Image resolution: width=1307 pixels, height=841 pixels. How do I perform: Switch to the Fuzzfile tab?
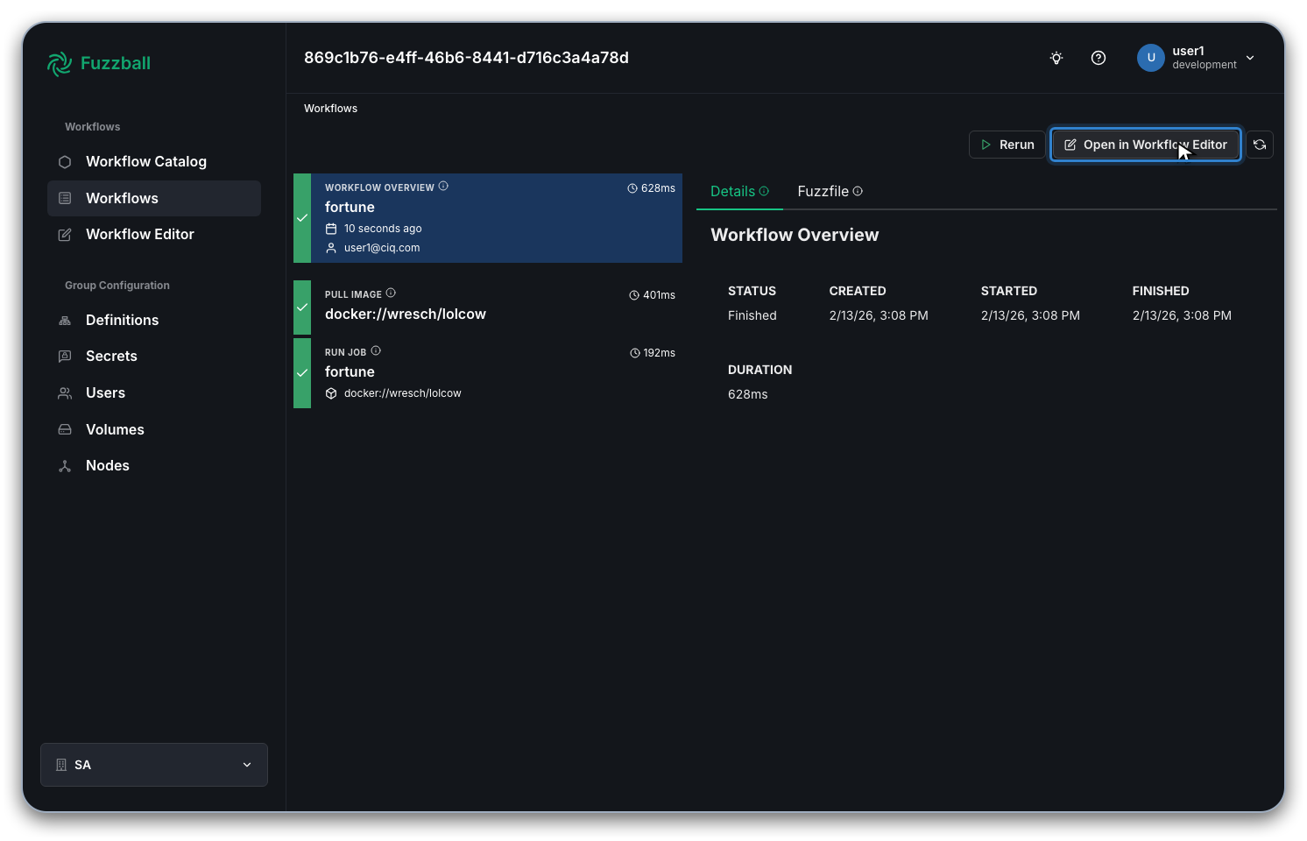[823, 191]
